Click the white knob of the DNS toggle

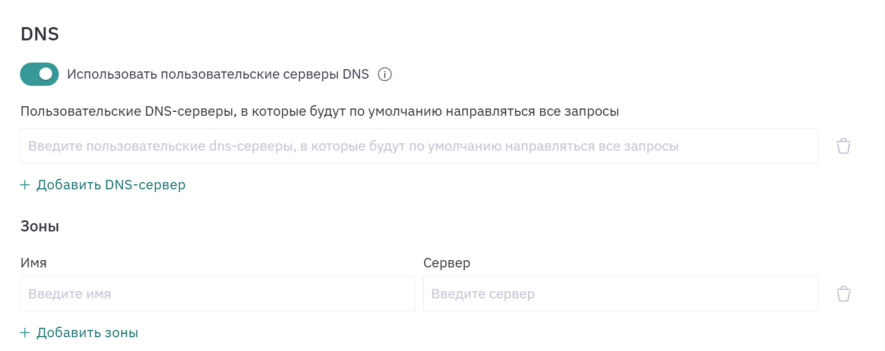[x=46, y=74]
